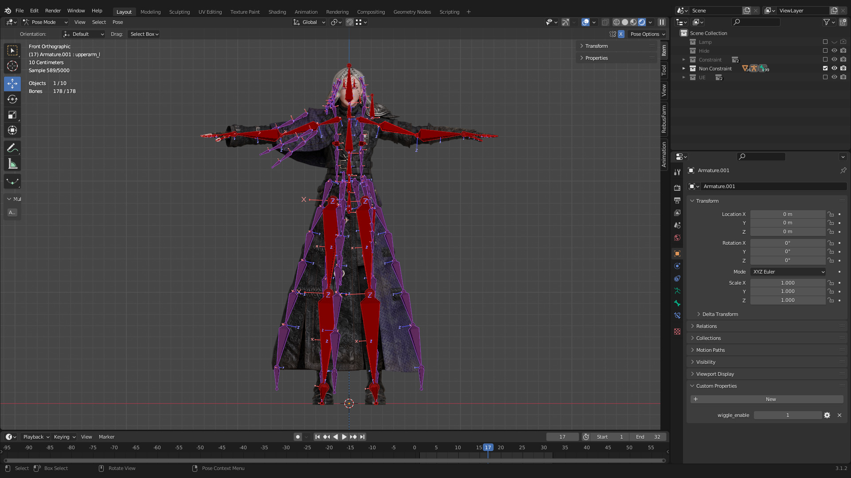Open Pose Options dropdown
The width and height of the screenshot is (851, 478).
(648, 34)
